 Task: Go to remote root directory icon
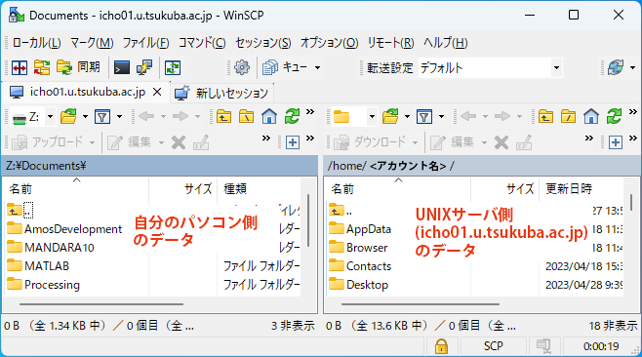click(x=568, y=117)
